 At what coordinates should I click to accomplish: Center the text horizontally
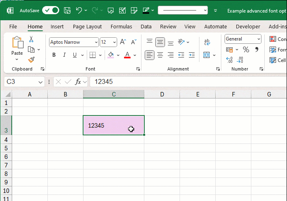(x=160, y=55)
